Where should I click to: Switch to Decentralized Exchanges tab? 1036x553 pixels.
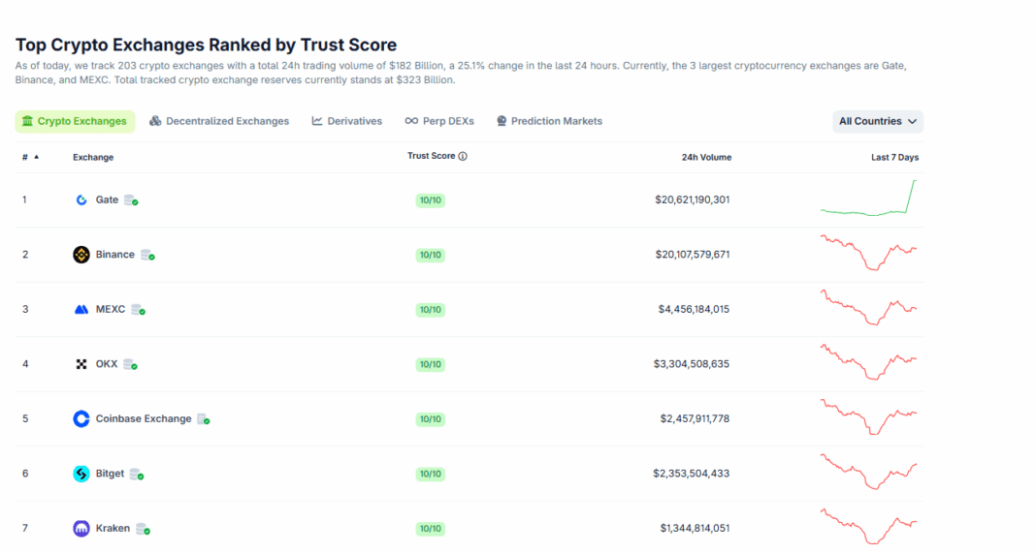[x=219, y=121]
